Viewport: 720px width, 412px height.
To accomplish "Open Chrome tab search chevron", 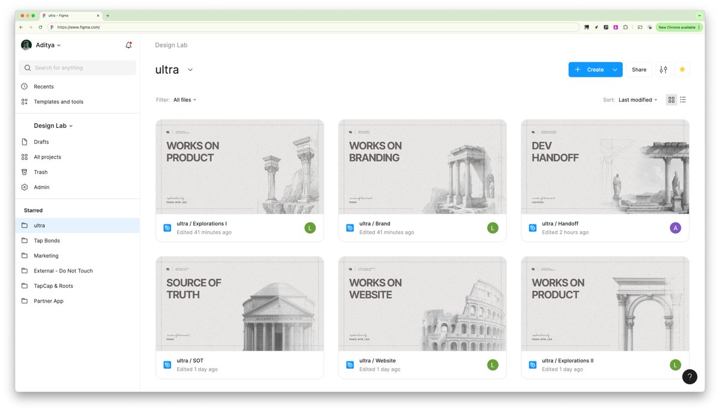I will [700, 15].
